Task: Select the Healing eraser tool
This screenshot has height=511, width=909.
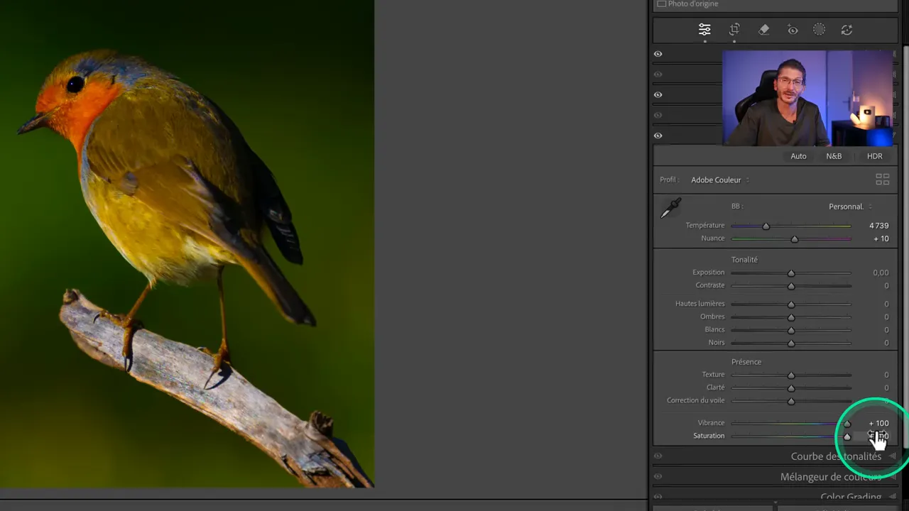Action: tap(763, 30)
